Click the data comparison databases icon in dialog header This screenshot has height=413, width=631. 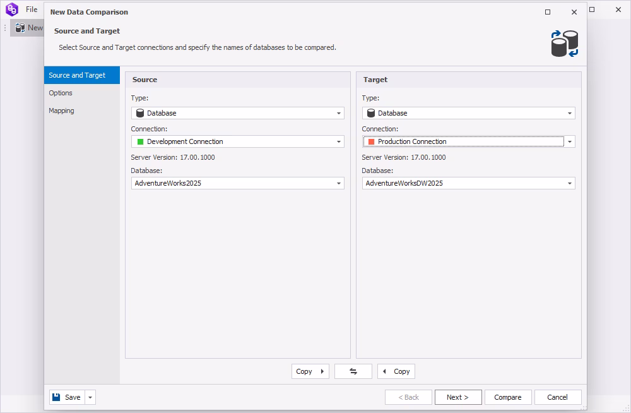(x=565, y=44)
